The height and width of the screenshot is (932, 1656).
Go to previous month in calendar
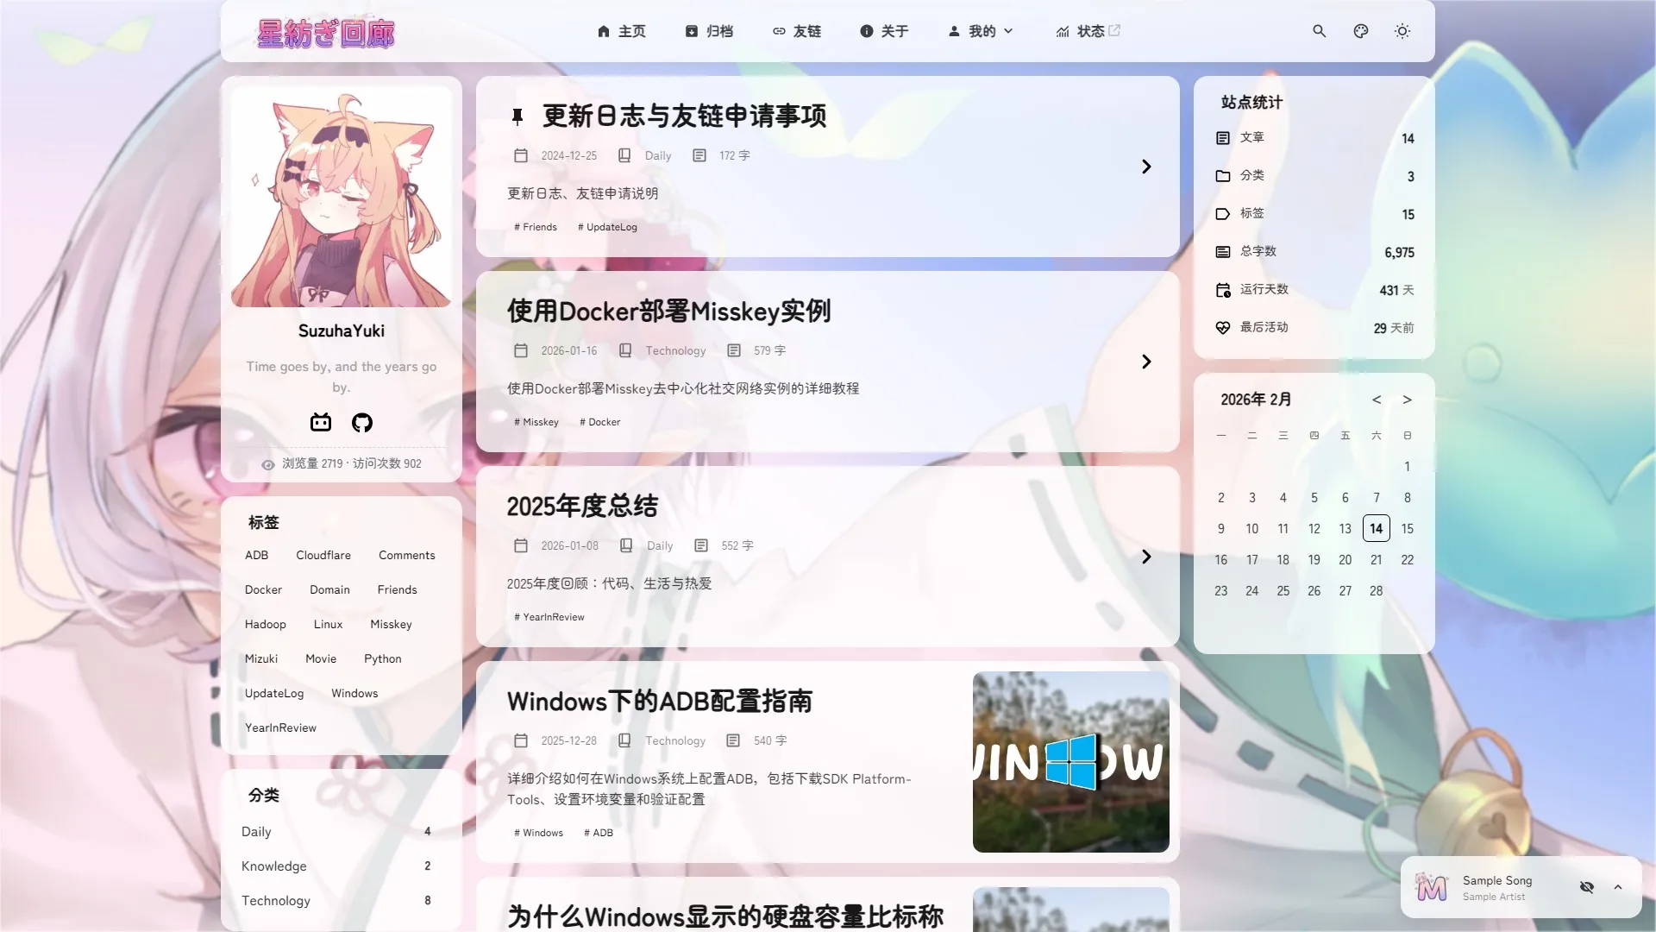click(x=1377, y=400)
